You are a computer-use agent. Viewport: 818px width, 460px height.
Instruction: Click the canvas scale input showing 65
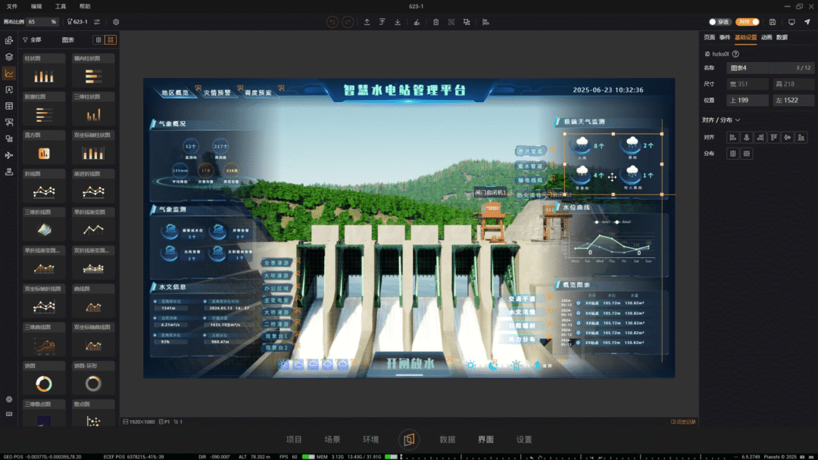(42, 22)
